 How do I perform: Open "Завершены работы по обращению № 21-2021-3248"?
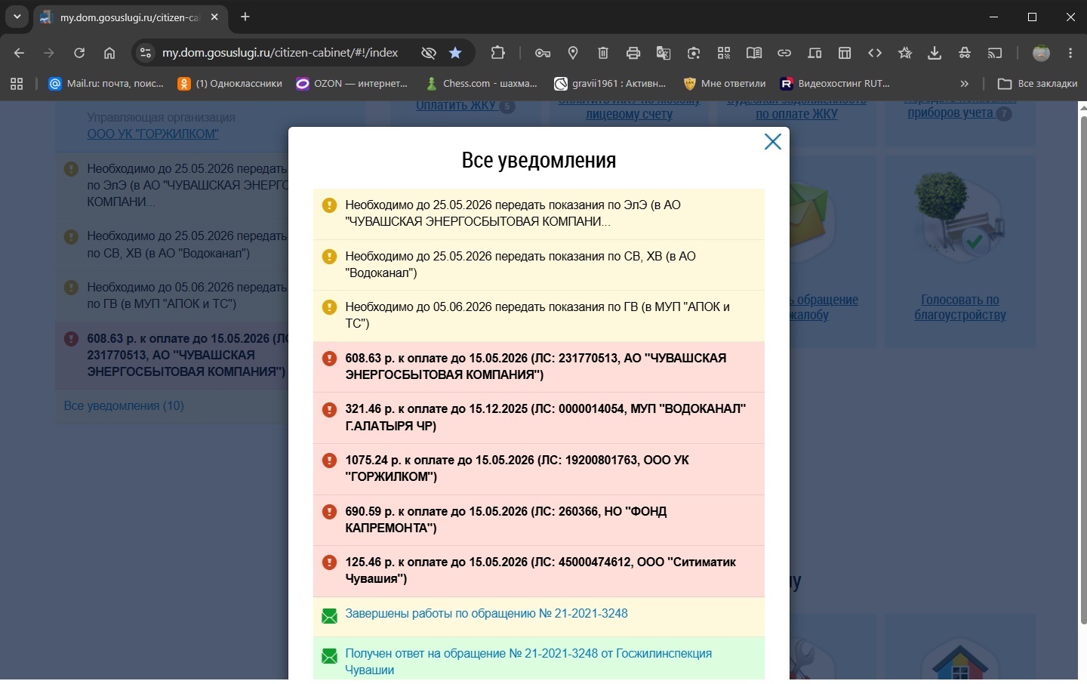coord(486,614)
